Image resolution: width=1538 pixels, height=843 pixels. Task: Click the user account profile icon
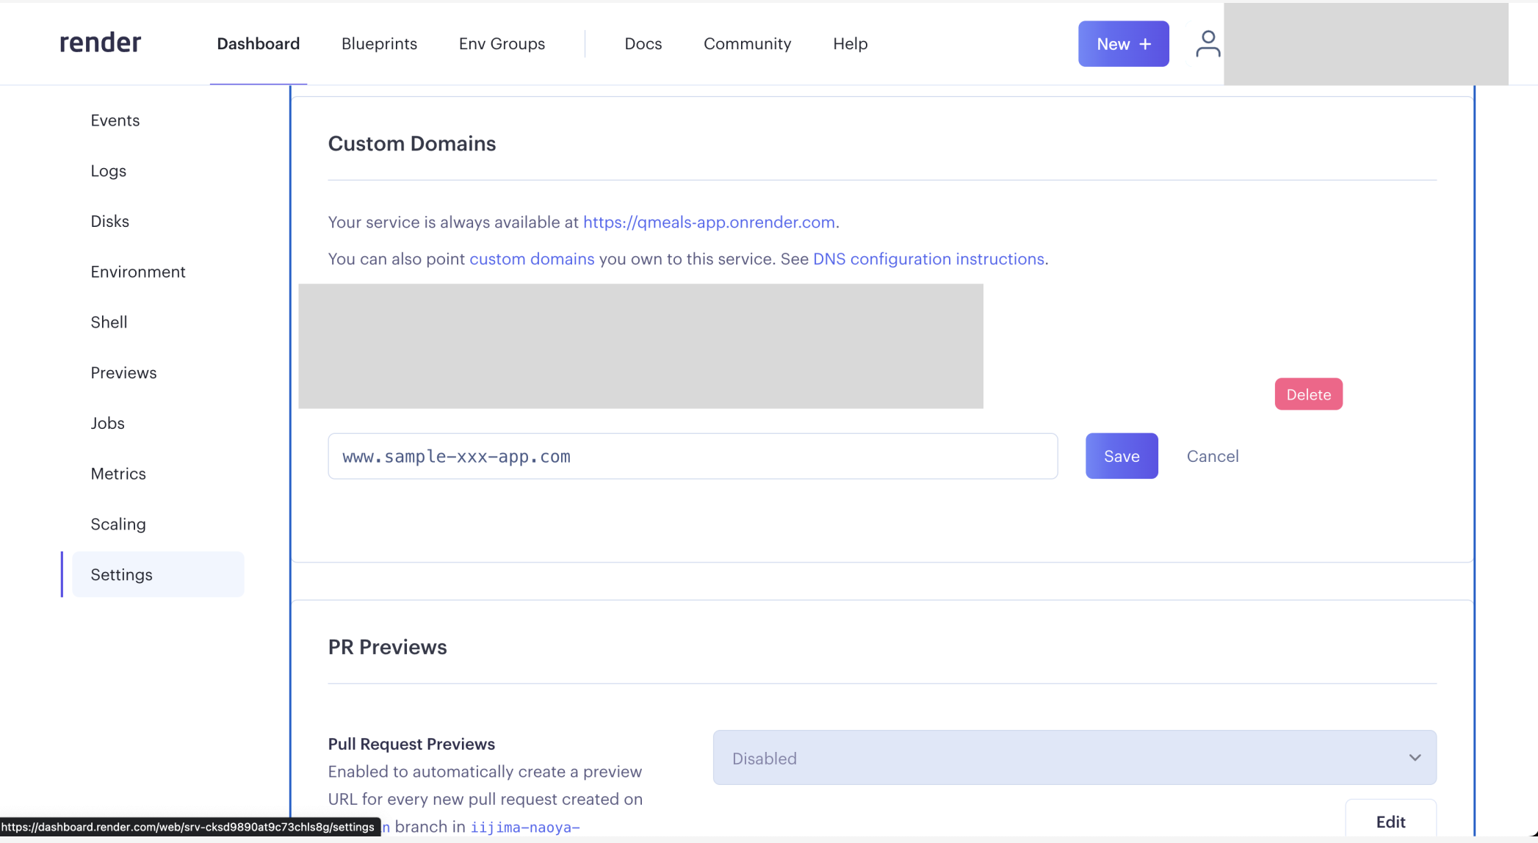coord(1207,44)
